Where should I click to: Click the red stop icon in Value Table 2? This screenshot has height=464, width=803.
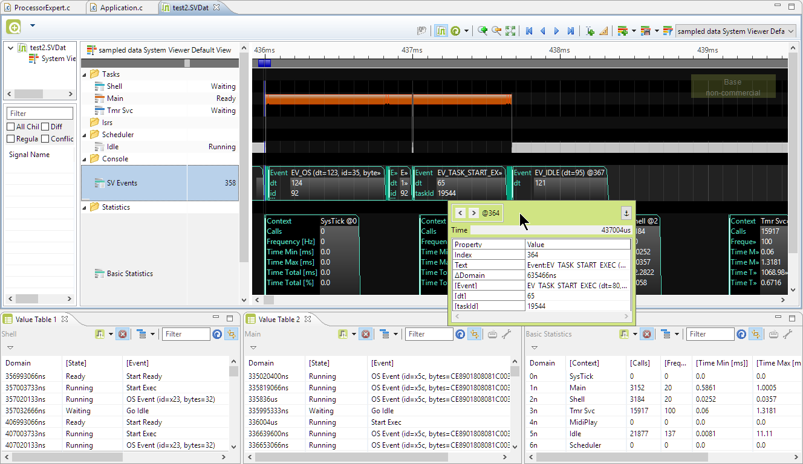coord(365,333)
